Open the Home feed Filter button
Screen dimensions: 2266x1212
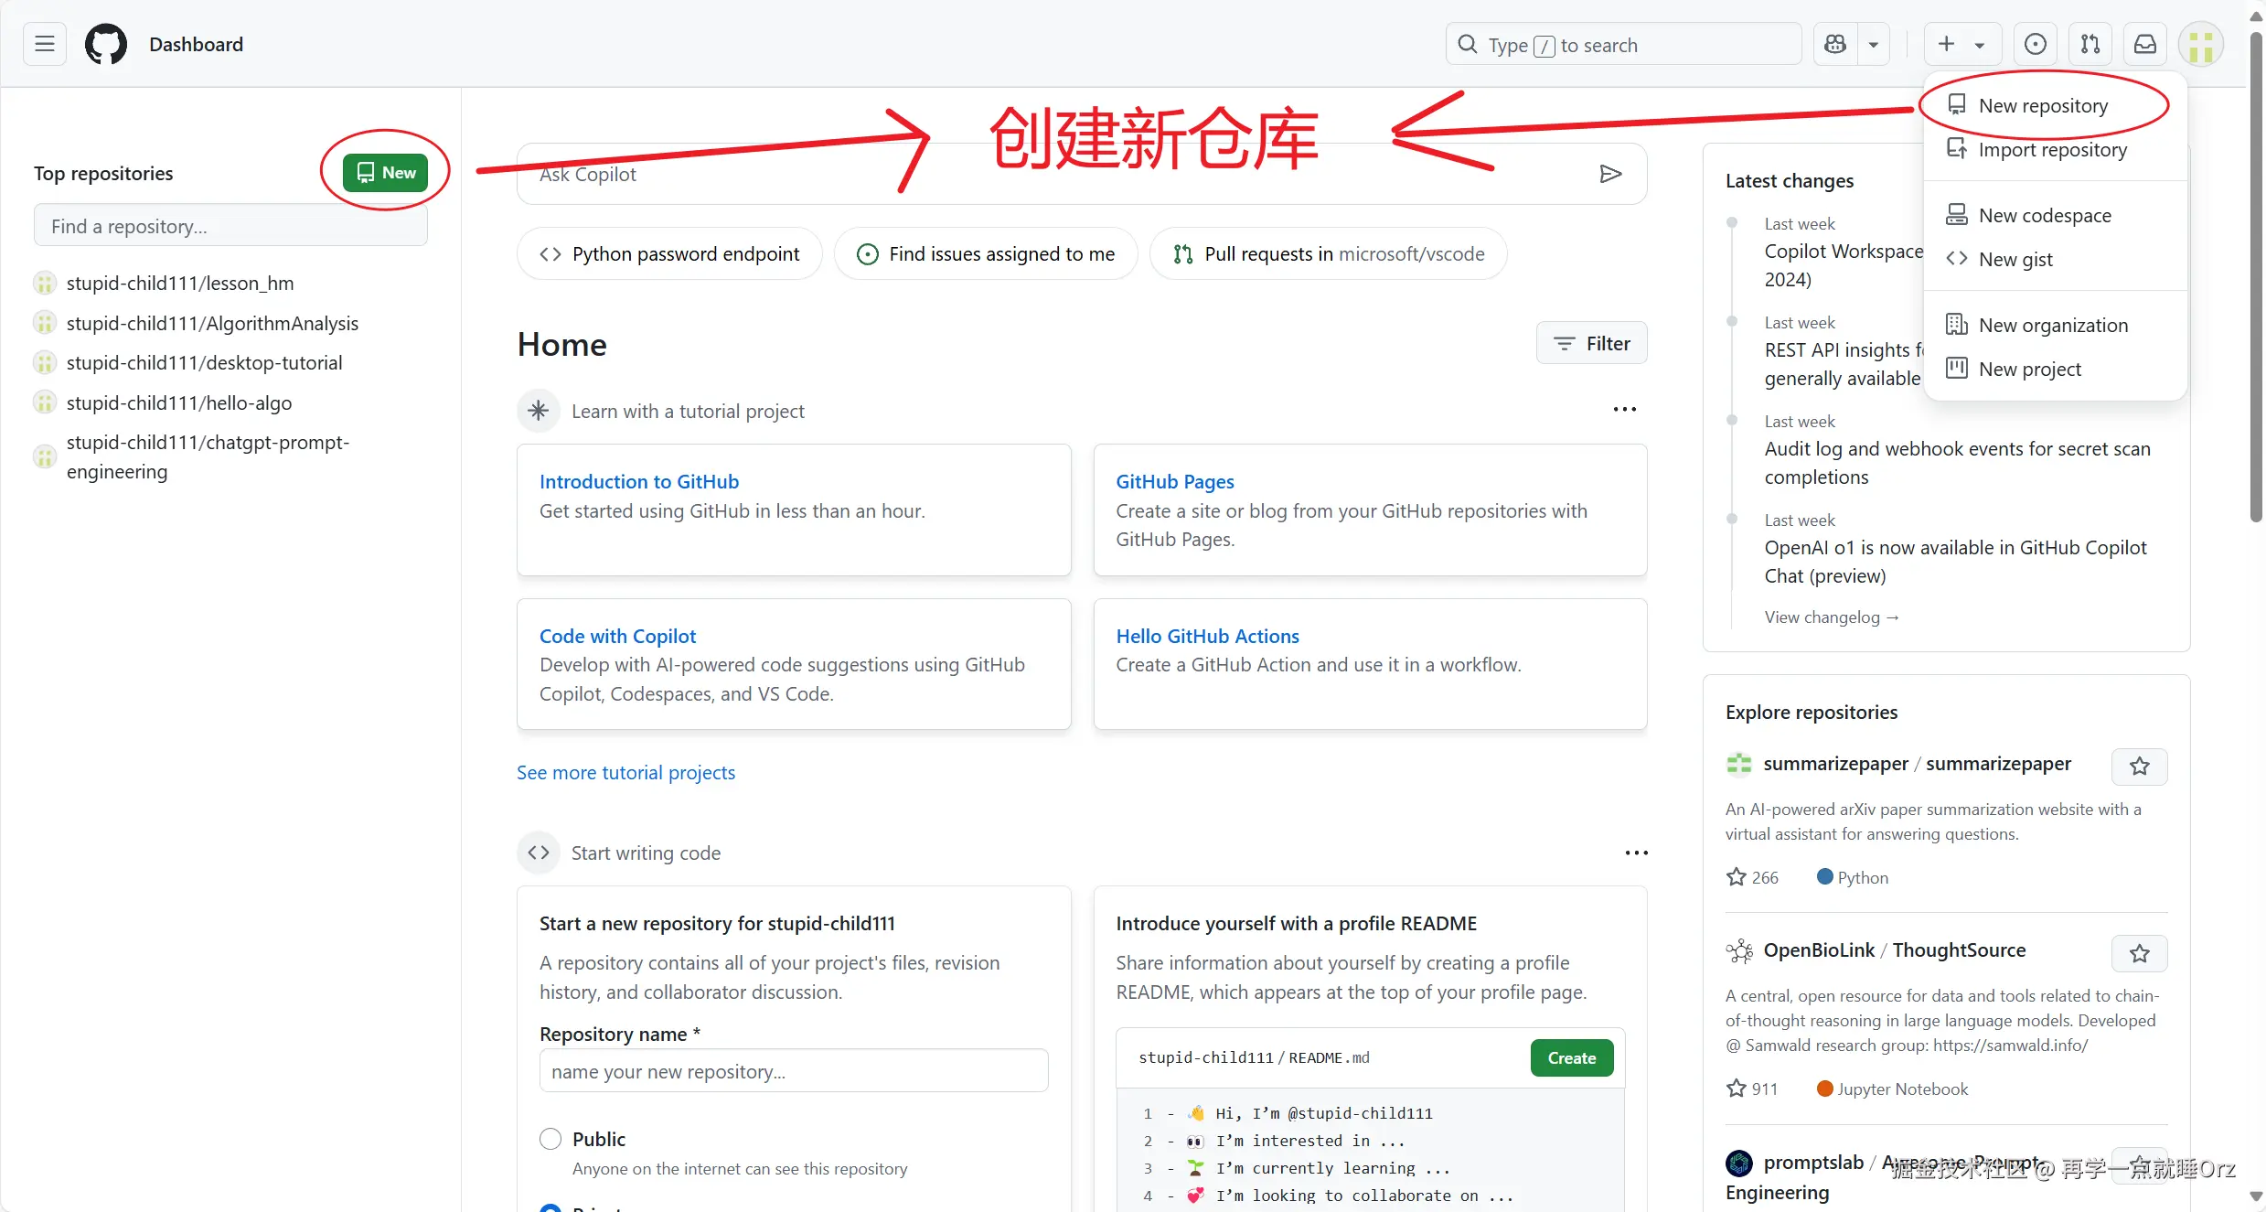[x=1592, y=343]
